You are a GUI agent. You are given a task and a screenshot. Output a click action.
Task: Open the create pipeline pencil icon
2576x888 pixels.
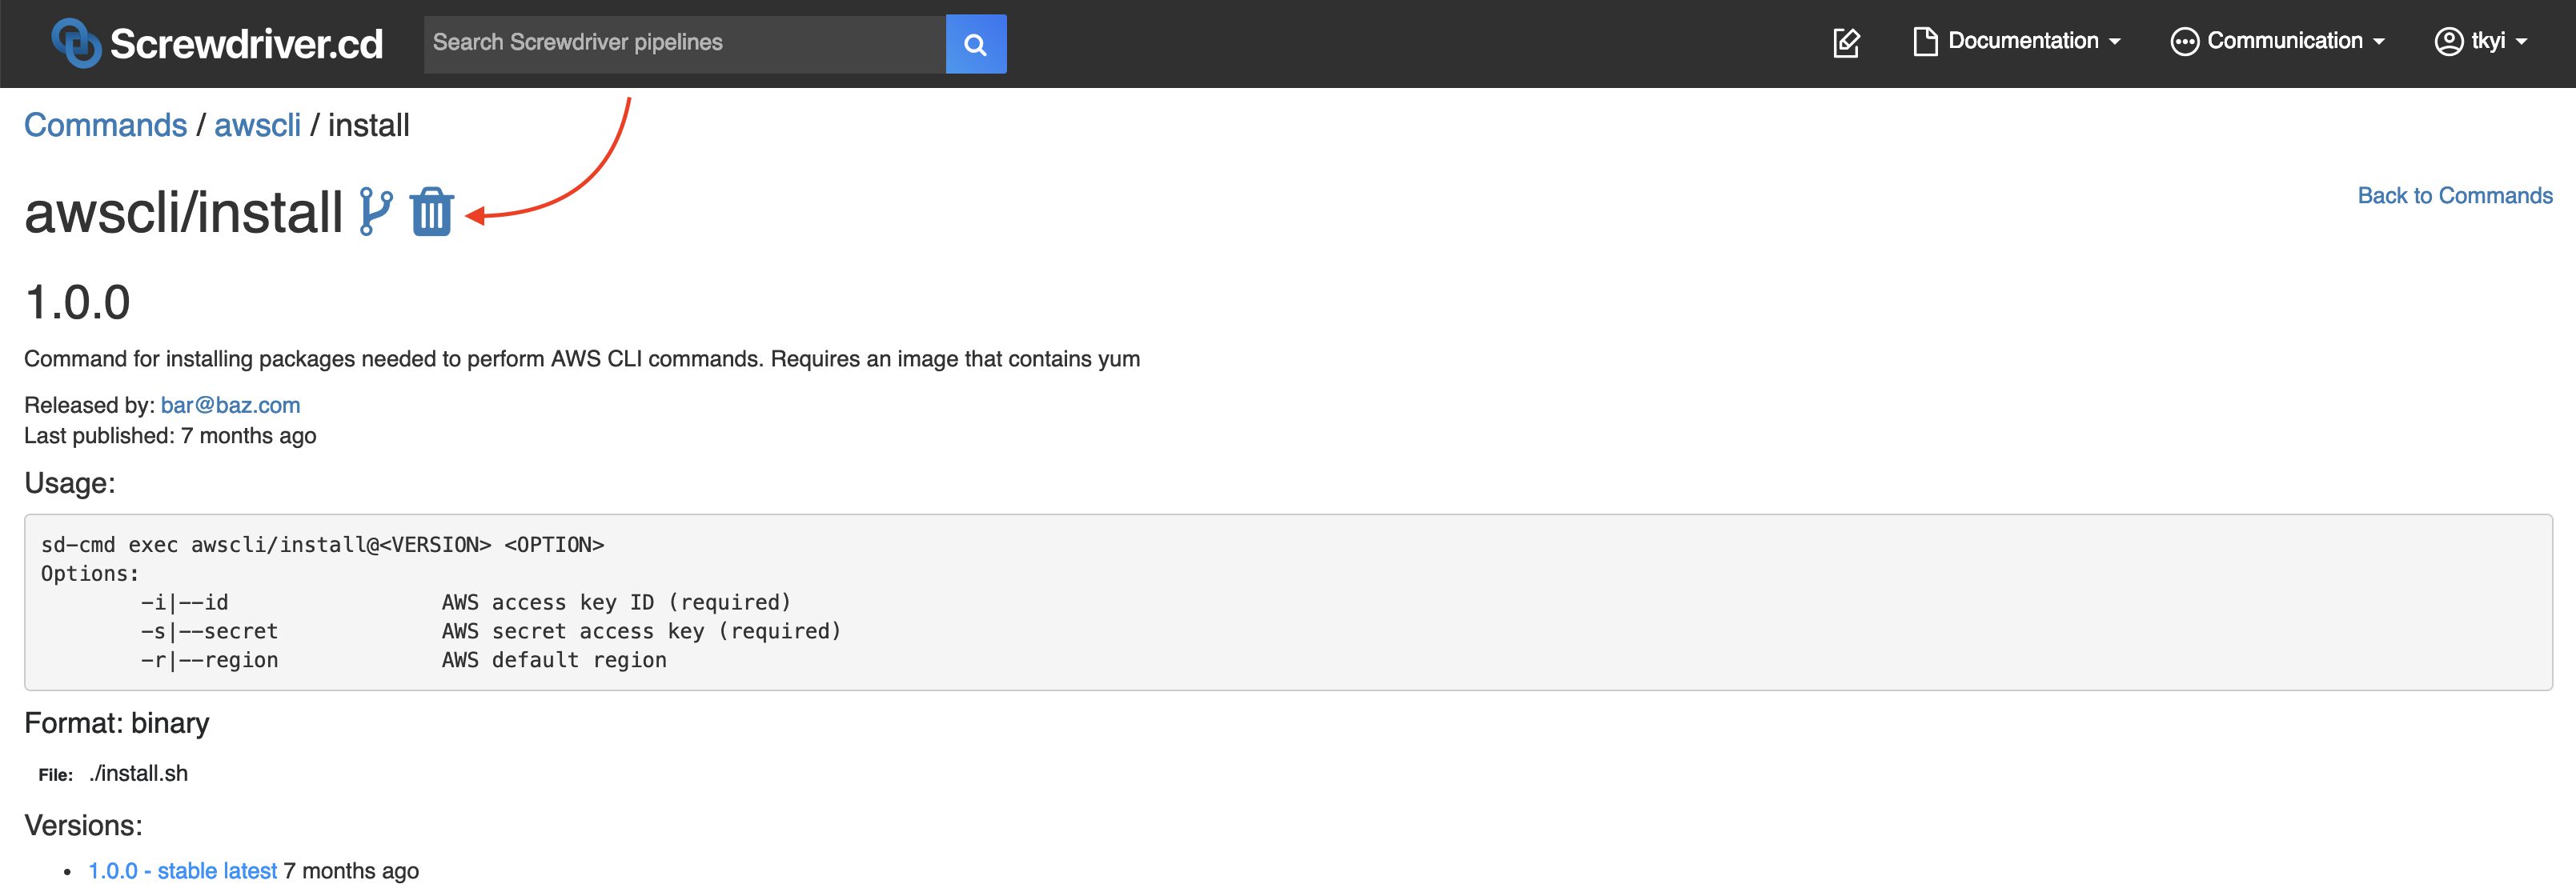click(1846, 43)
